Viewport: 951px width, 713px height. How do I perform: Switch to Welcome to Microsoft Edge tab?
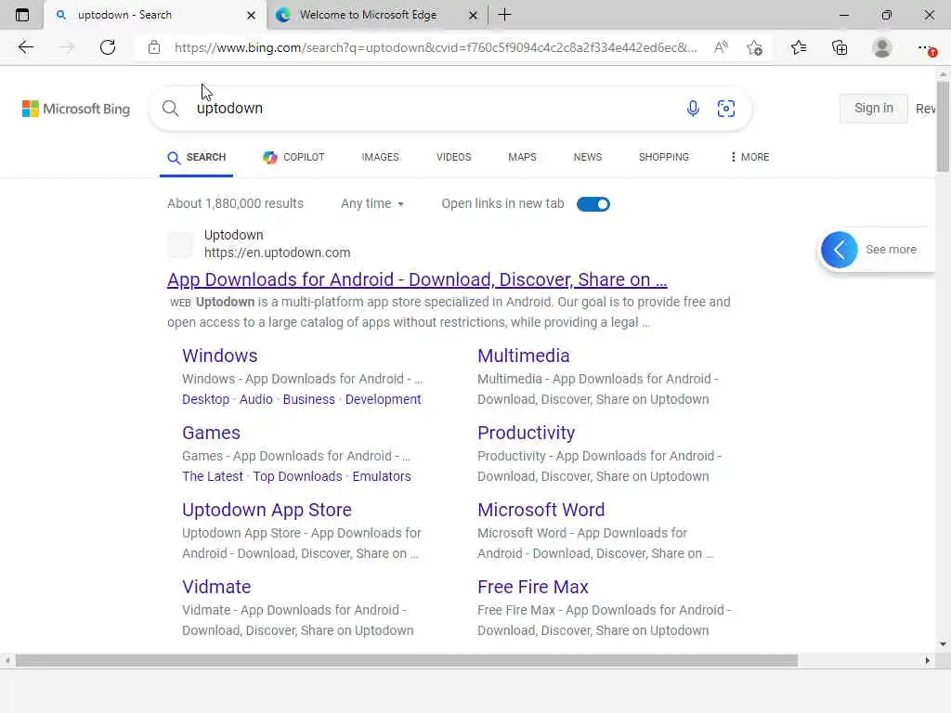[x=377, y=15]
